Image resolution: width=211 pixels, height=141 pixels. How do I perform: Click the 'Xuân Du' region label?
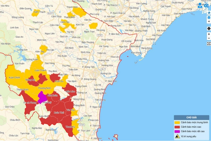[x=59, y=81]
